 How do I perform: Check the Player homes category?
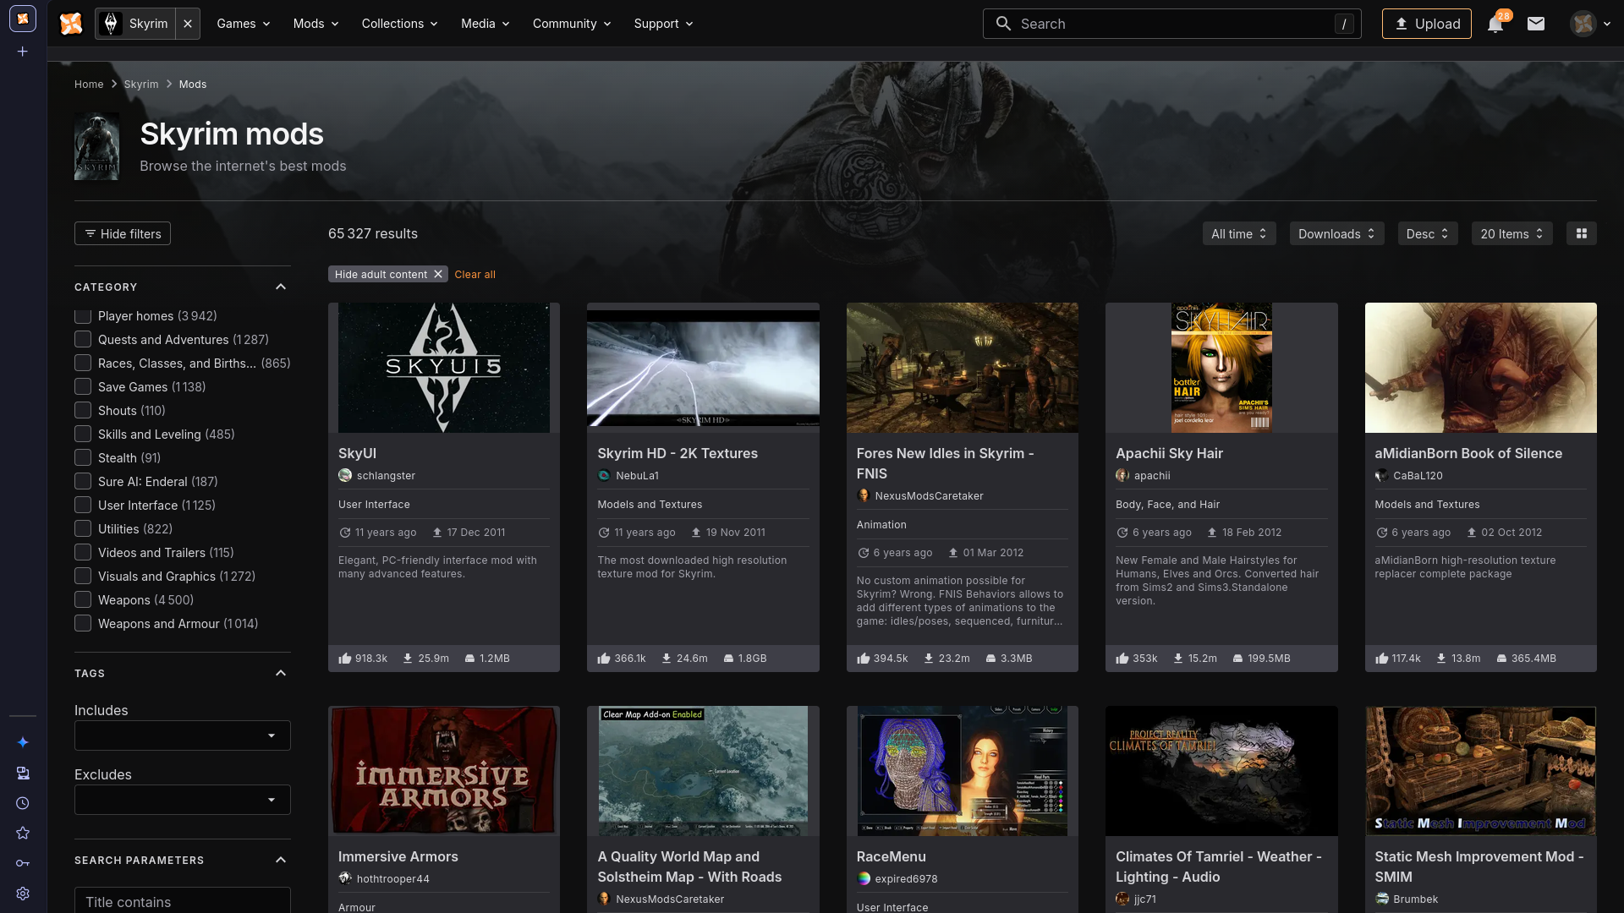tap(83, 316)
